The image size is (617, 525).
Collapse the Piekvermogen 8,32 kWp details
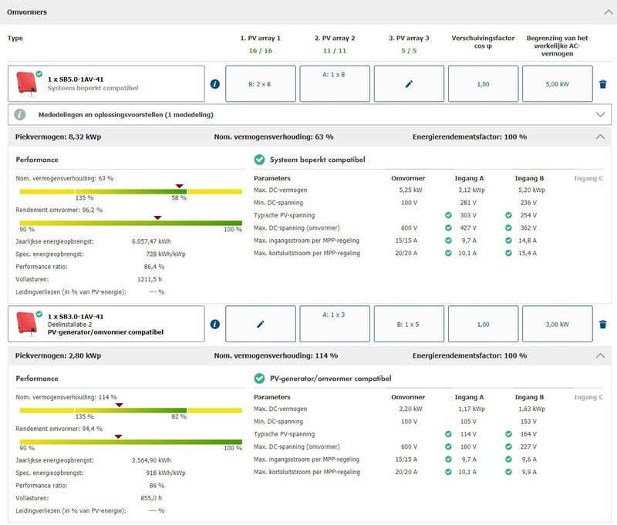click(x=601, y=136)
